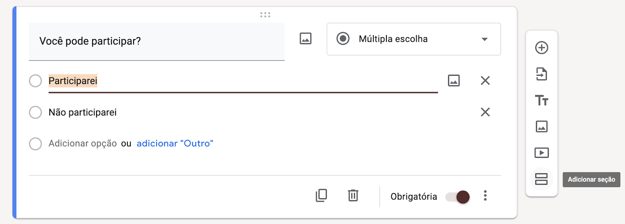Add a video from the side toolbar
Screen dimensions: 625x224
point(541,152)
